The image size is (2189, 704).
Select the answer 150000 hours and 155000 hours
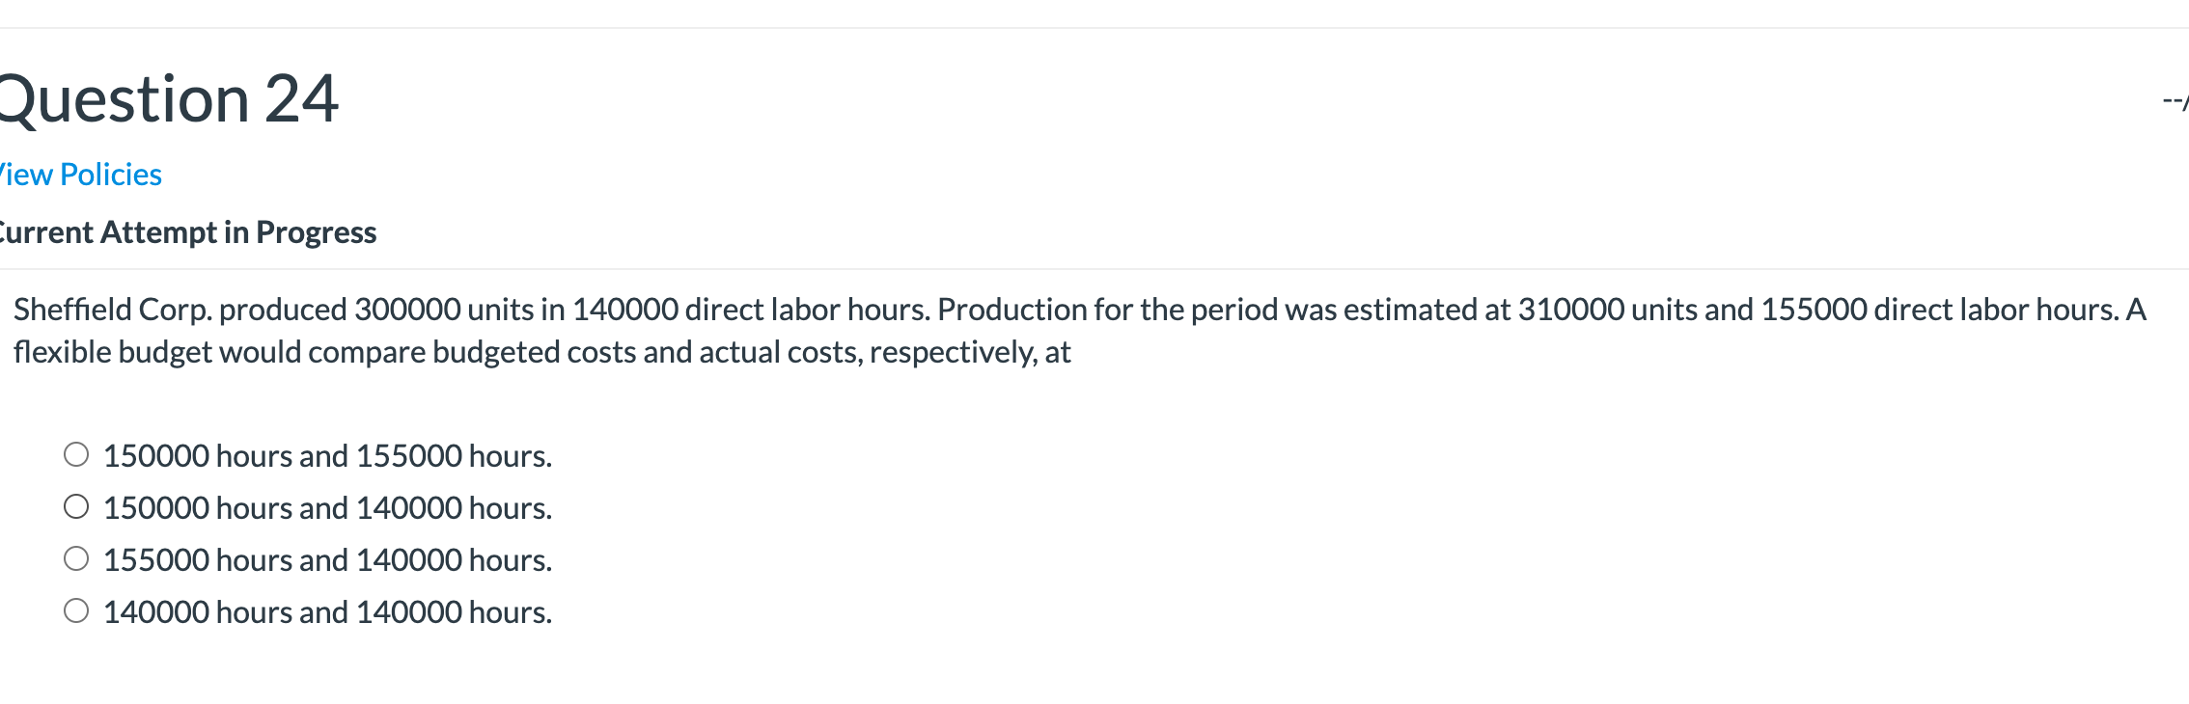(x=77, y=453)
